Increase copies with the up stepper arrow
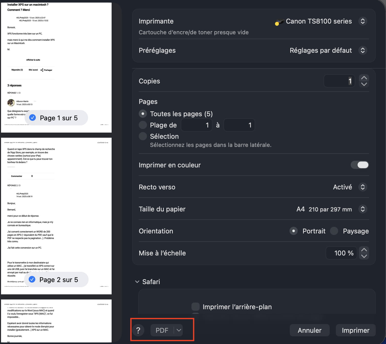This screenshot has height=344, width=386. point(364,78)
